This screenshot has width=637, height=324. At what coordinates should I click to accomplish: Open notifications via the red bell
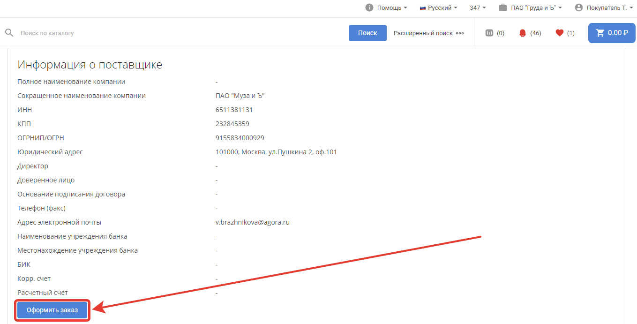[x=523, y=33]
